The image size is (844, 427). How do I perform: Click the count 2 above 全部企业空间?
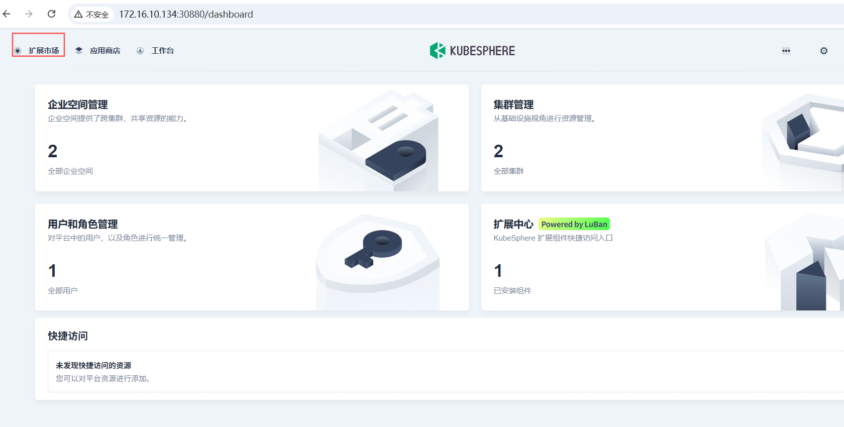coord(53,151)
